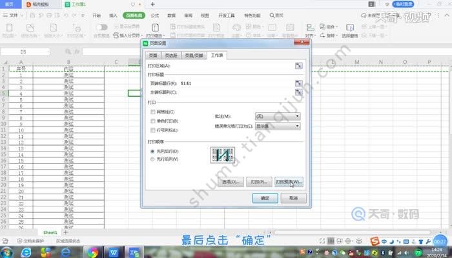Click the Rotate icon in ribbon
The image size is (452, 258).
point(323,35)
